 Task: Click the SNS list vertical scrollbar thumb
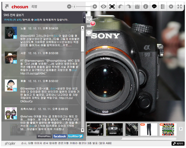(83, 41)
